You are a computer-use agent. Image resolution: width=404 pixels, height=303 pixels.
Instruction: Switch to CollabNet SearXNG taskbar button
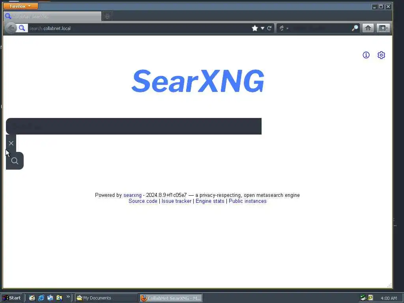(171, 298)
